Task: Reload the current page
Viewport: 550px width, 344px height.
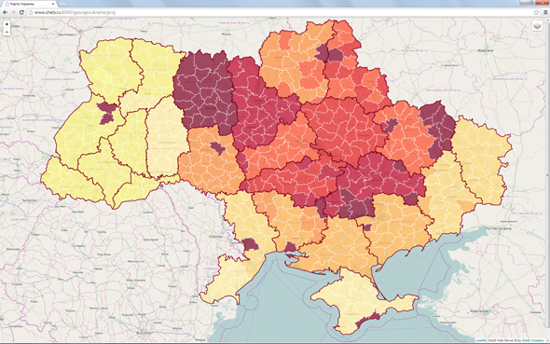Action: click(21, 12)
